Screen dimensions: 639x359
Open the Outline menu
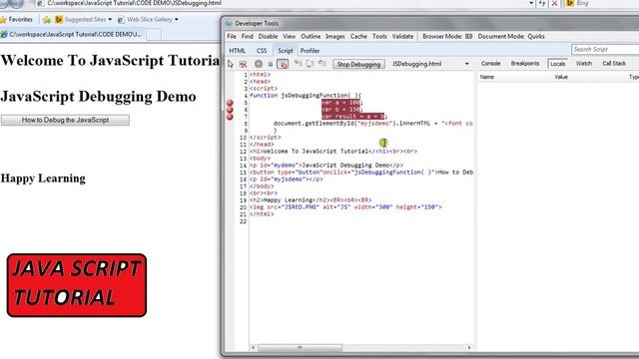(311, 37)
